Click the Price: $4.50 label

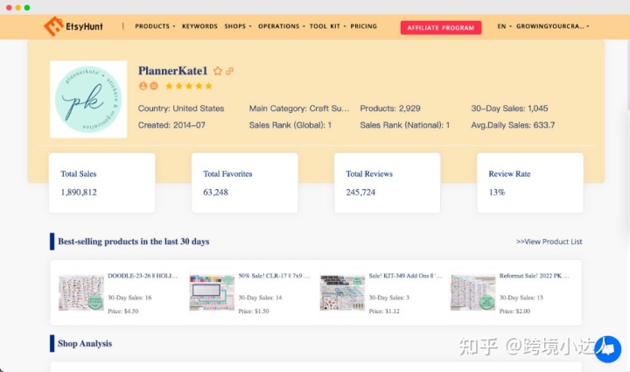pos(123,312)
